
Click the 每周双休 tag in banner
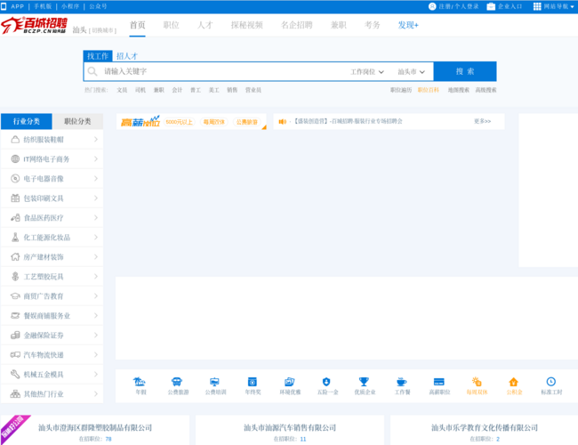pos(213,122)
